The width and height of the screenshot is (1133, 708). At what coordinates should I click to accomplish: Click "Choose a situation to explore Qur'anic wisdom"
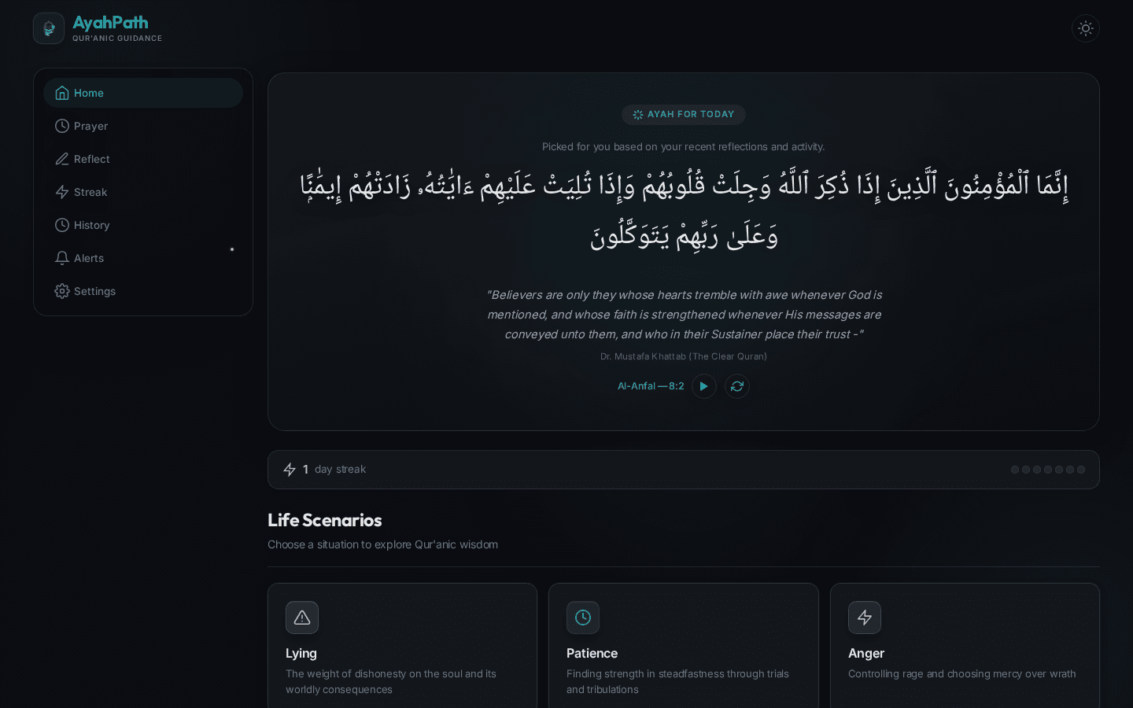[382, 544]
